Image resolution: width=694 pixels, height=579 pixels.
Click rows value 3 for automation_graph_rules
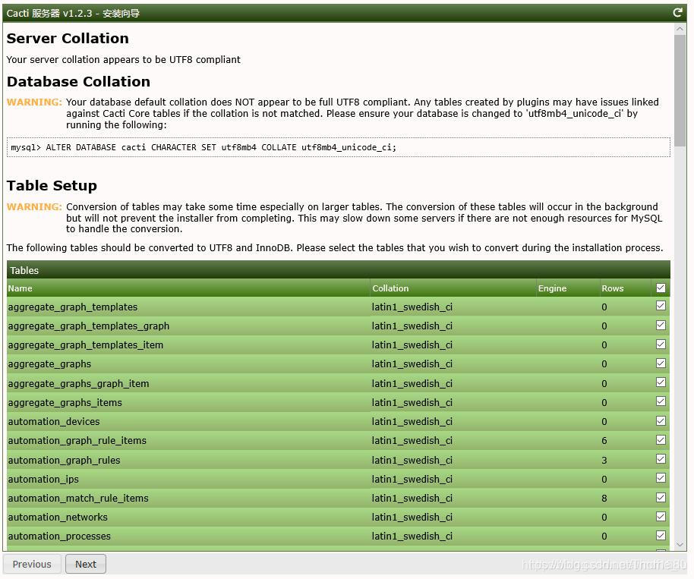pyautogui.click(x=604, y=461)
